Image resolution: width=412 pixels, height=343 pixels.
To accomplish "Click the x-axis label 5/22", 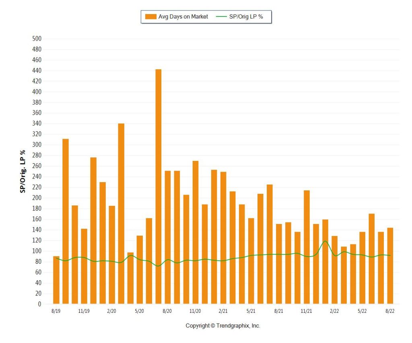I will coord(363,311).
